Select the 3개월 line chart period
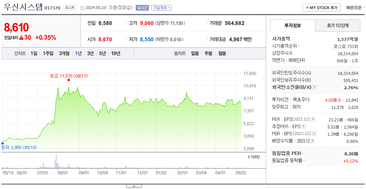The height and width of the screenshot is (189, 366). coord(64,53)
